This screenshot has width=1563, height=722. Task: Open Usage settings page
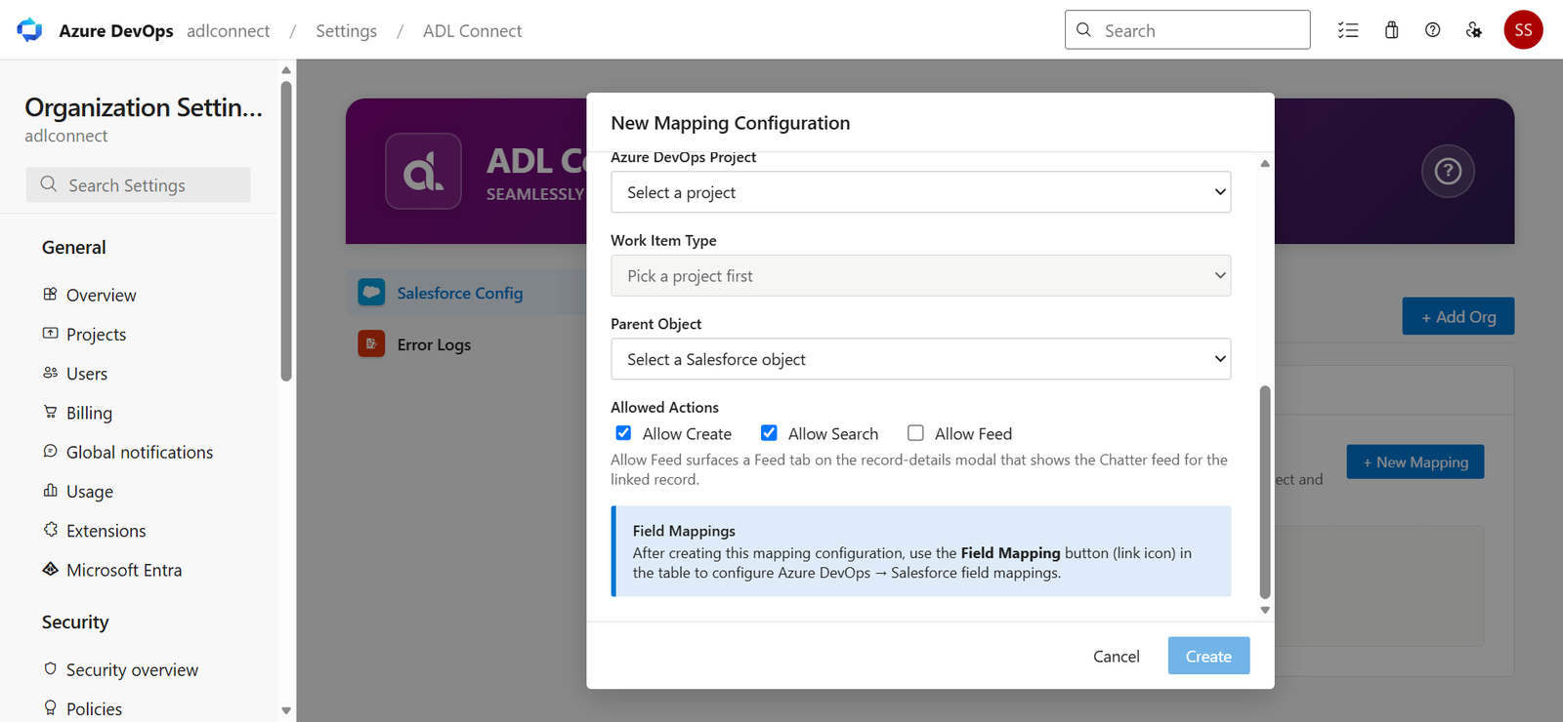(89, 491)
